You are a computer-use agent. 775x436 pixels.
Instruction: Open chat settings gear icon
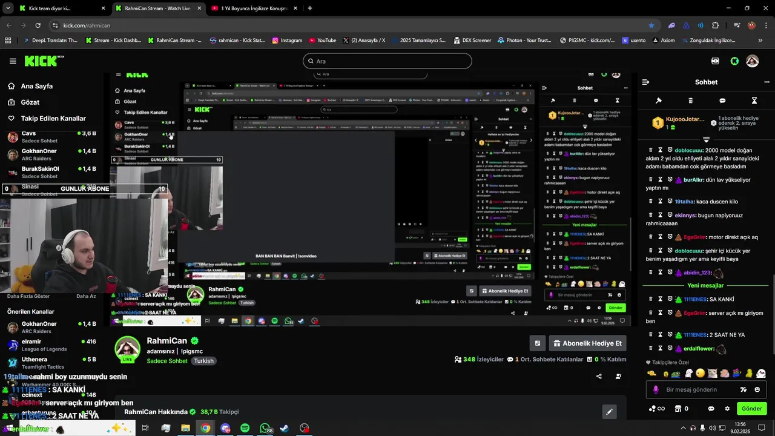coord(727,409)
